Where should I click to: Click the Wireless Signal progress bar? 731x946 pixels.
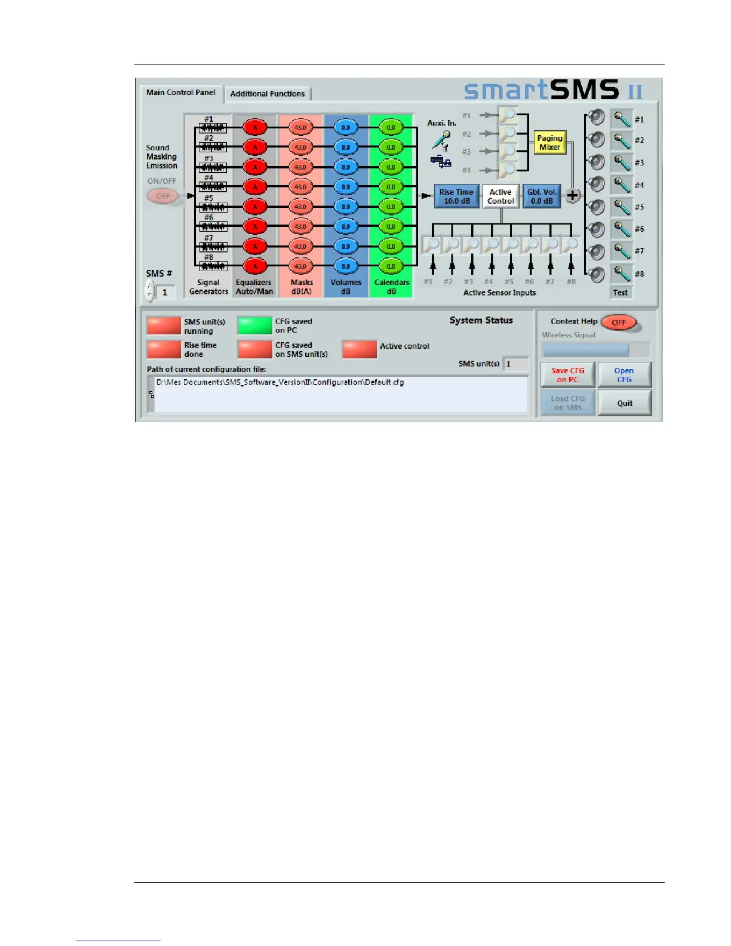(x=595, y=350)
